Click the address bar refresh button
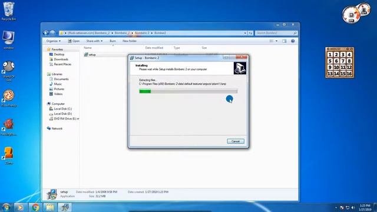 [x=250, y=33]
